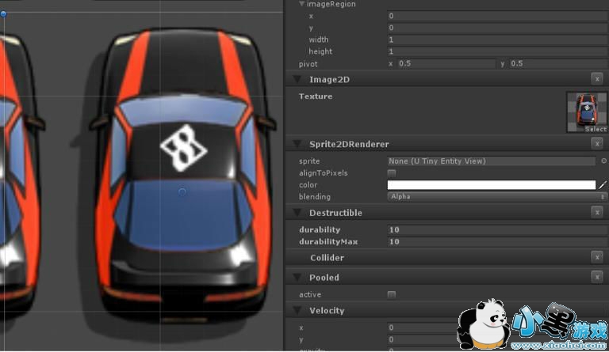Viewport: 609px width, 352px height.
Task: Remove the Sprite2DRenderer component with x button
Action: (597, 144)
